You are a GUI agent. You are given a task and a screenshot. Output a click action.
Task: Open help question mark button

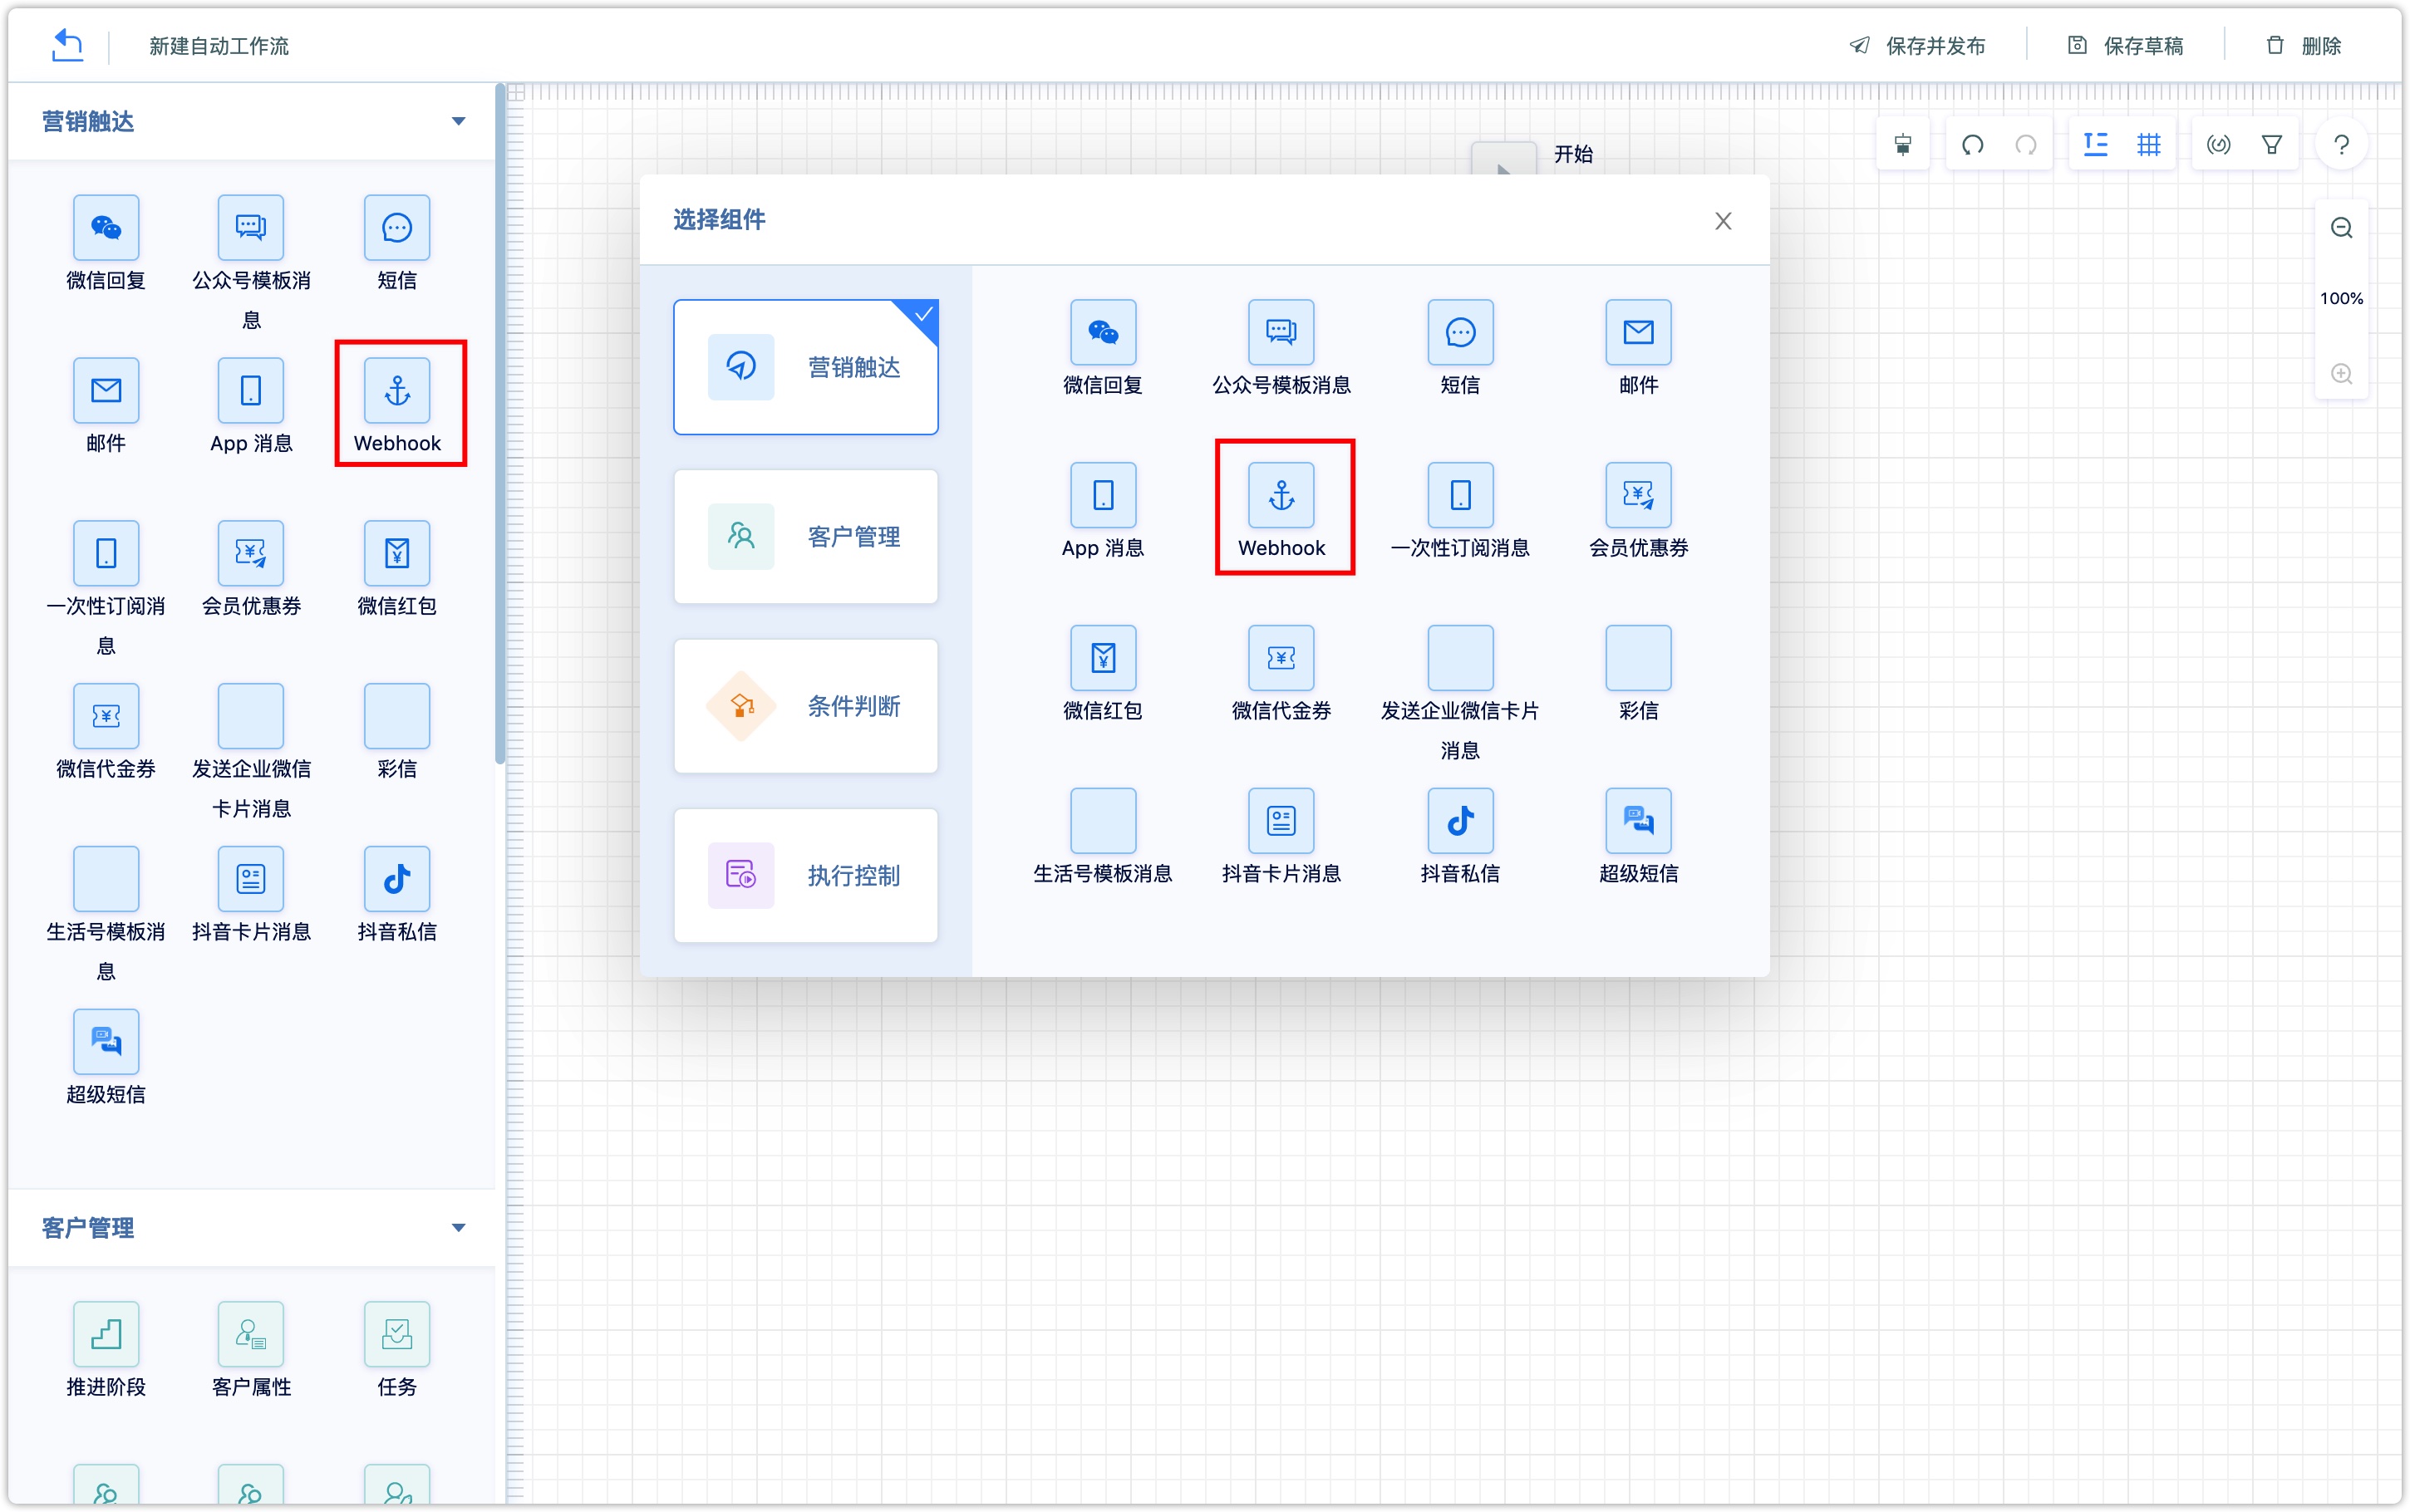(2341, 145)
